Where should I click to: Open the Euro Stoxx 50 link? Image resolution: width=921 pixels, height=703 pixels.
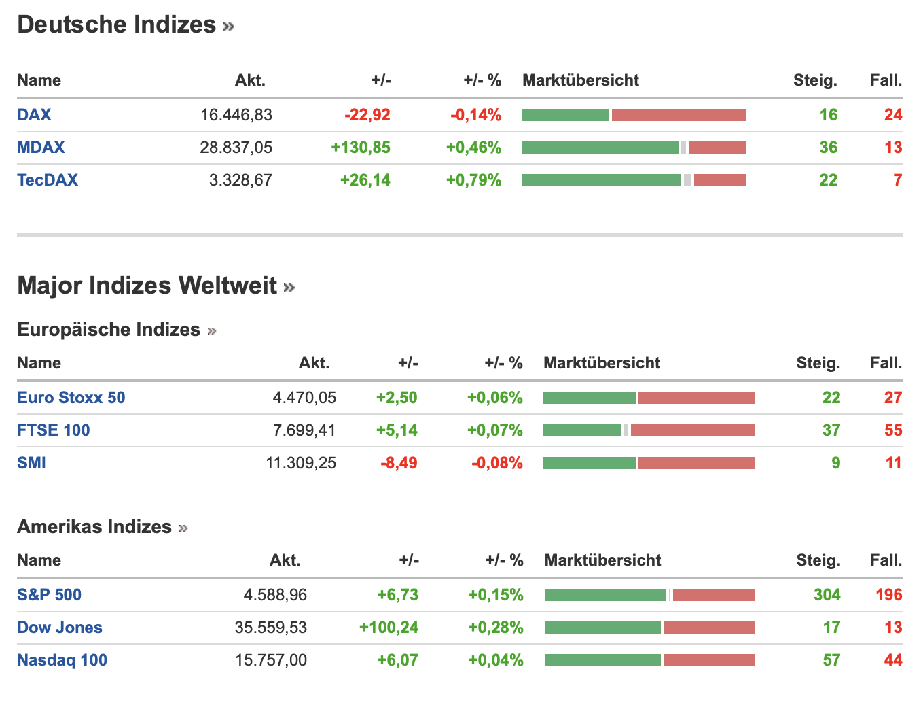(71, 398)
